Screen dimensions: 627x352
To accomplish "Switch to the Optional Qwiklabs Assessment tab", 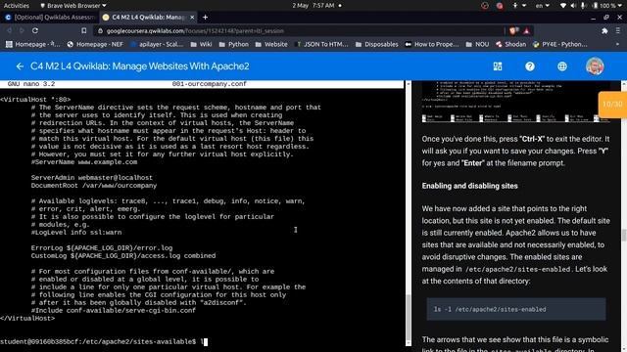I will click(50, 18).
